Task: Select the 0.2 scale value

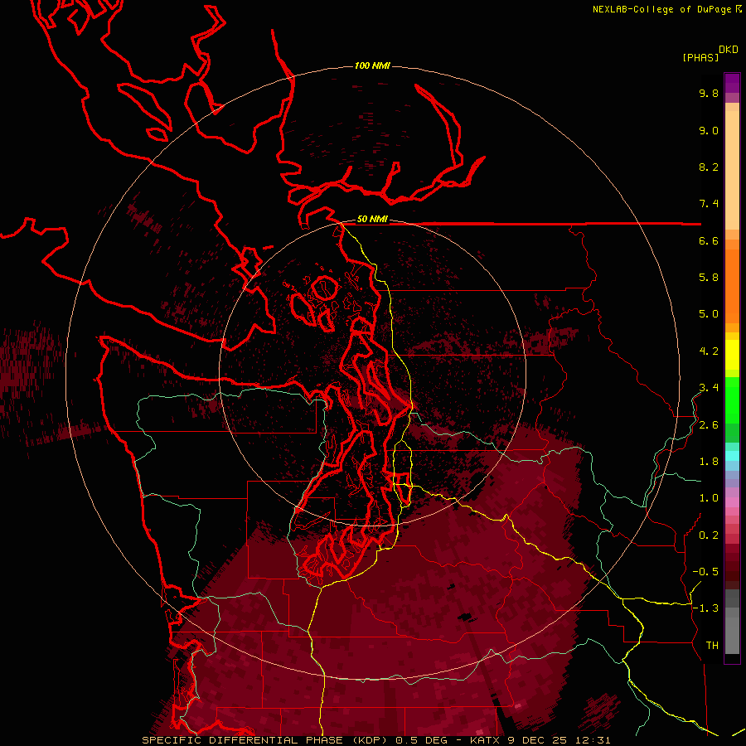Action: pyautogui.click(x=709, y=535)
